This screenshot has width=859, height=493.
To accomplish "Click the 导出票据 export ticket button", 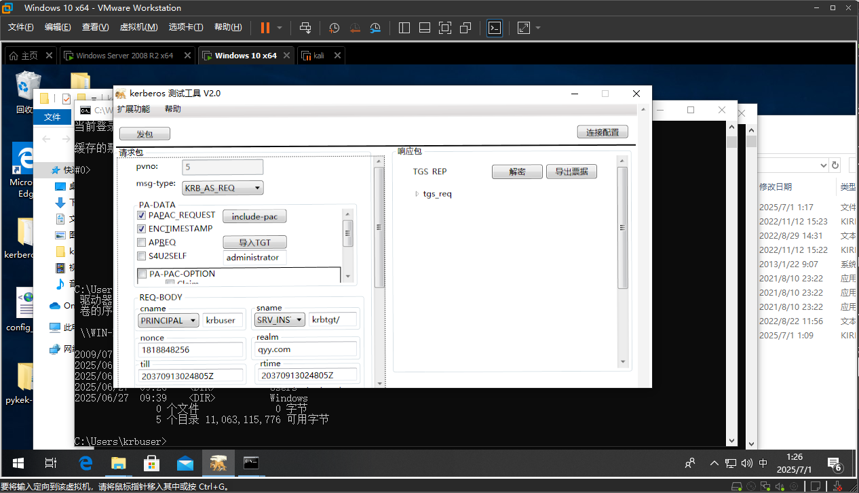I will point(571,172).
